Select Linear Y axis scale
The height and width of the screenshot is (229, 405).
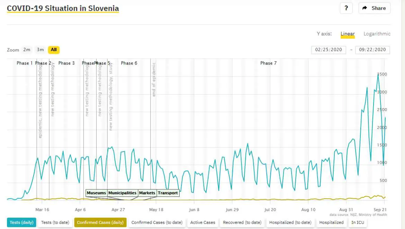(347, 34)
